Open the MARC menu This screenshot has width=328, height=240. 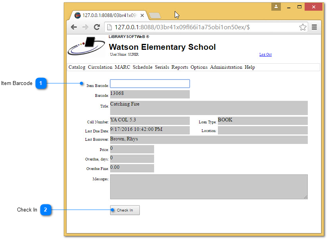coord(122,67)
